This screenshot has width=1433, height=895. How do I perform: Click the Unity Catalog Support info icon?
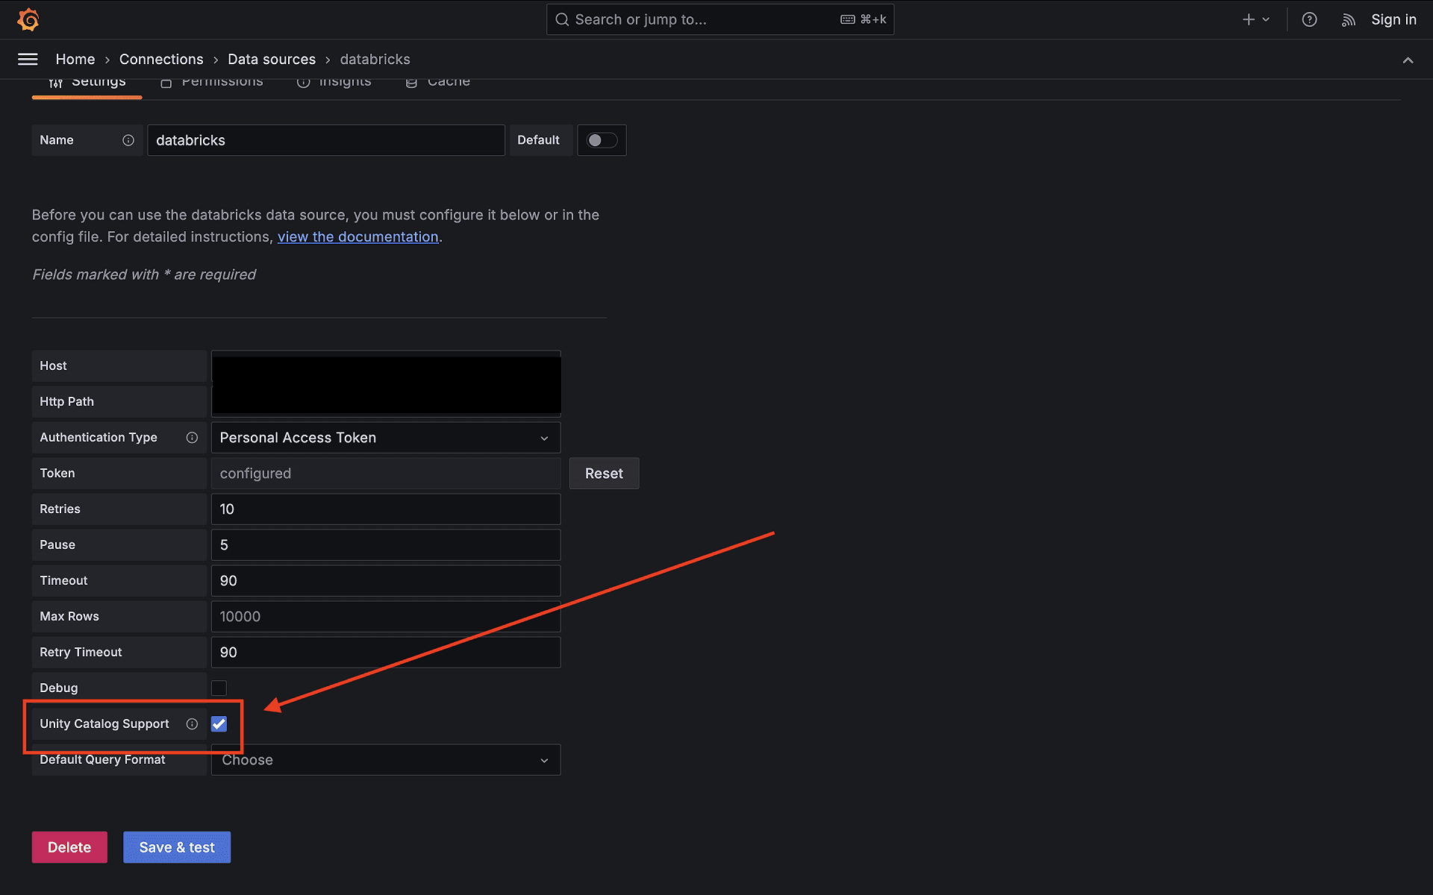(x=193, y=723)
